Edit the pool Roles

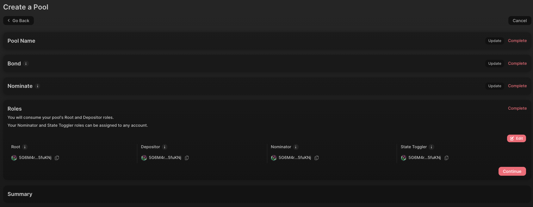516,138
